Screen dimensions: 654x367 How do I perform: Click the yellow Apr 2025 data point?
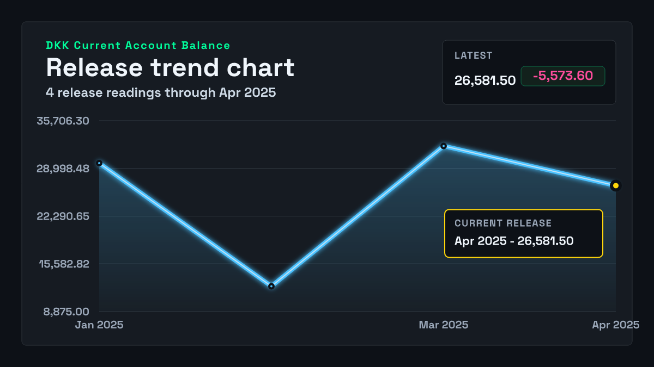click(x=616, y=186)
